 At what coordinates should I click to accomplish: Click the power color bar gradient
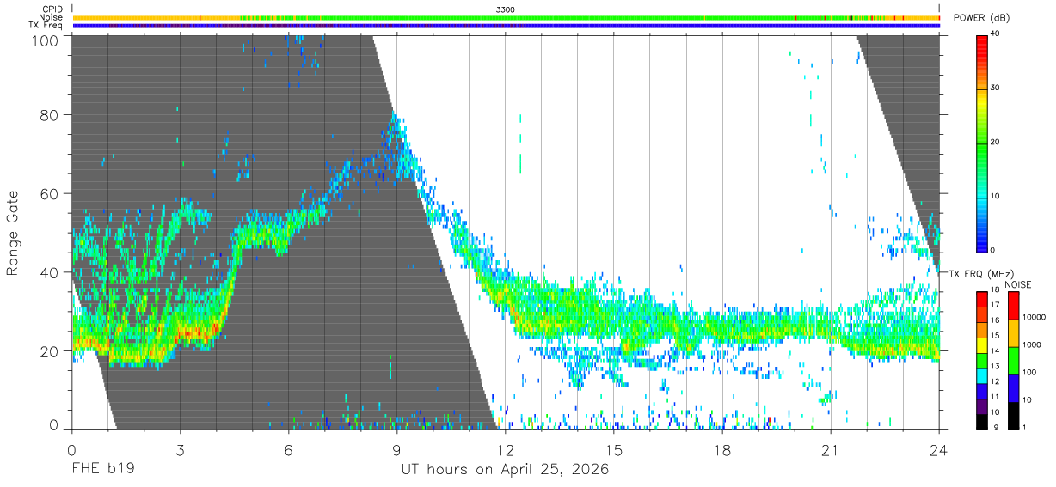(x=982, y=143)
